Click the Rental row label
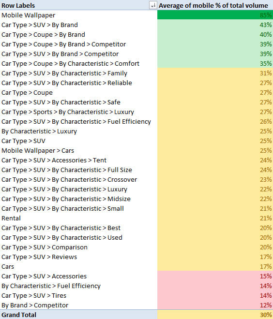The height and width of the screenshot is (319, 273). [x=11, y=218]
